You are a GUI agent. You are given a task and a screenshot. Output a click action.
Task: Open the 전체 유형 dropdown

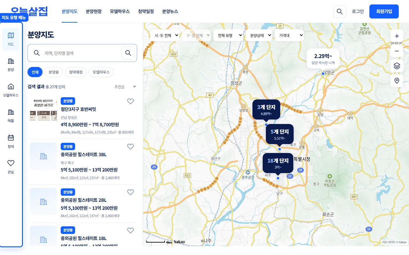[x=228, y=35]
